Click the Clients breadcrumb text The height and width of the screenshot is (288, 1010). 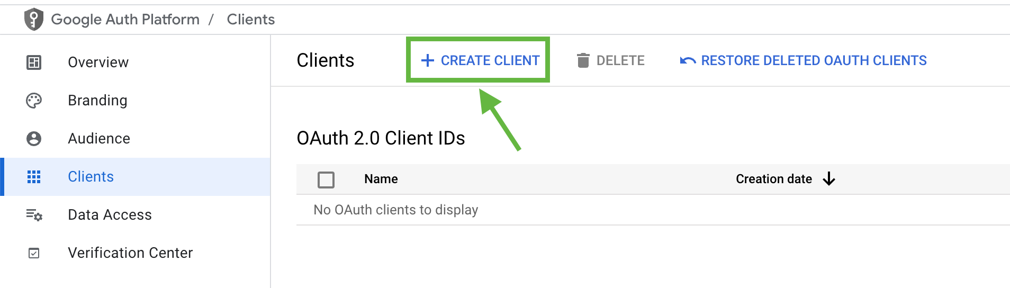251,20
